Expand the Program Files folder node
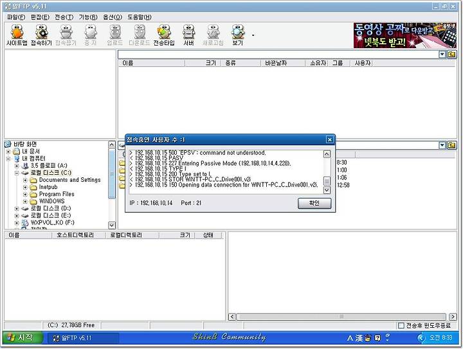The width and height of the screenshot is (463, 349). [25, 194]
